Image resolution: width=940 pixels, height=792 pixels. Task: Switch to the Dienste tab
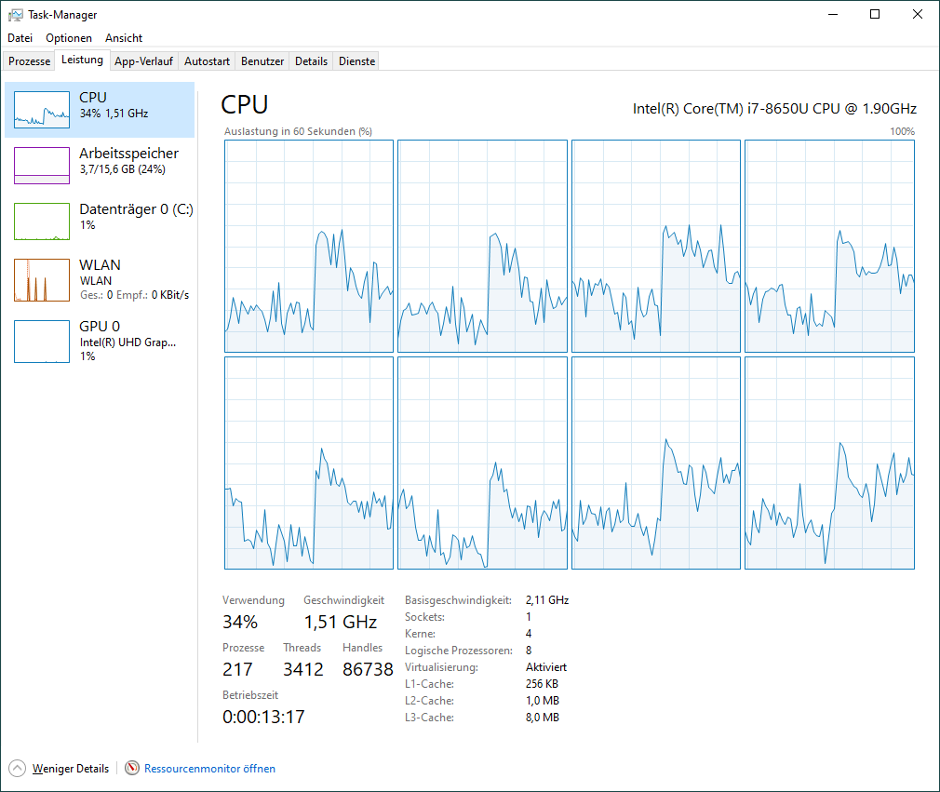coord(357,61)
